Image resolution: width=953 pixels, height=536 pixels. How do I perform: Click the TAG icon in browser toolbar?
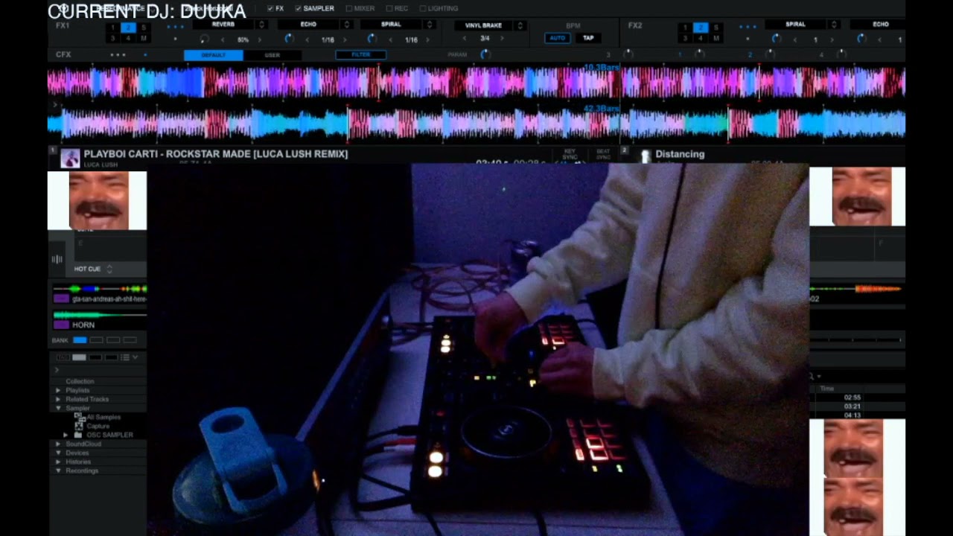click(63, 357)
